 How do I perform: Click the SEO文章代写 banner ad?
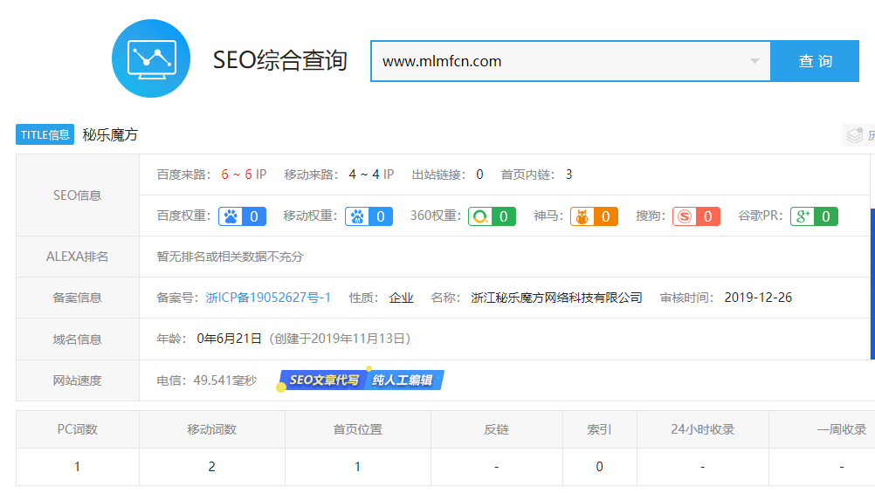323,380
